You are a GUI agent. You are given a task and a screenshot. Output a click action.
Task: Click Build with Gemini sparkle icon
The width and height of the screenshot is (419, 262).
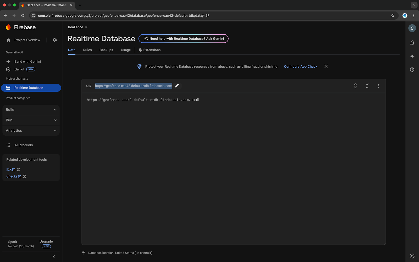[x=8, y=62]
